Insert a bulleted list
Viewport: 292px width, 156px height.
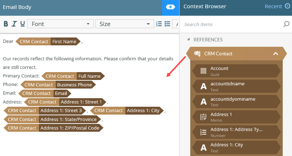click(167, 24)
